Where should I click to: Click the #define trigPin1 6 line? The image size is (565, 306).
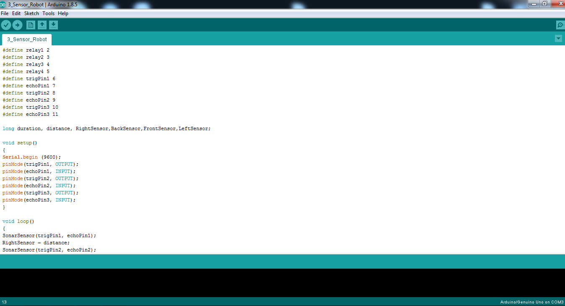tap(29, 78)
